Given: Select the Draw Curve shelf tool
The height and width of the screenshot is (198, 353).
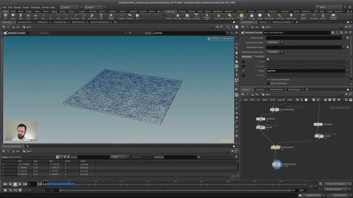Looking at the screenshot, I should pyautogui.click(x=75, y=16).
